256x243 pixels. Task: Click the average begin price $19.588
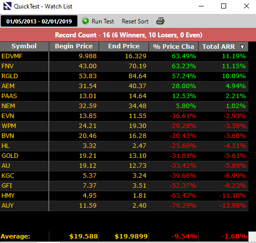84,237
